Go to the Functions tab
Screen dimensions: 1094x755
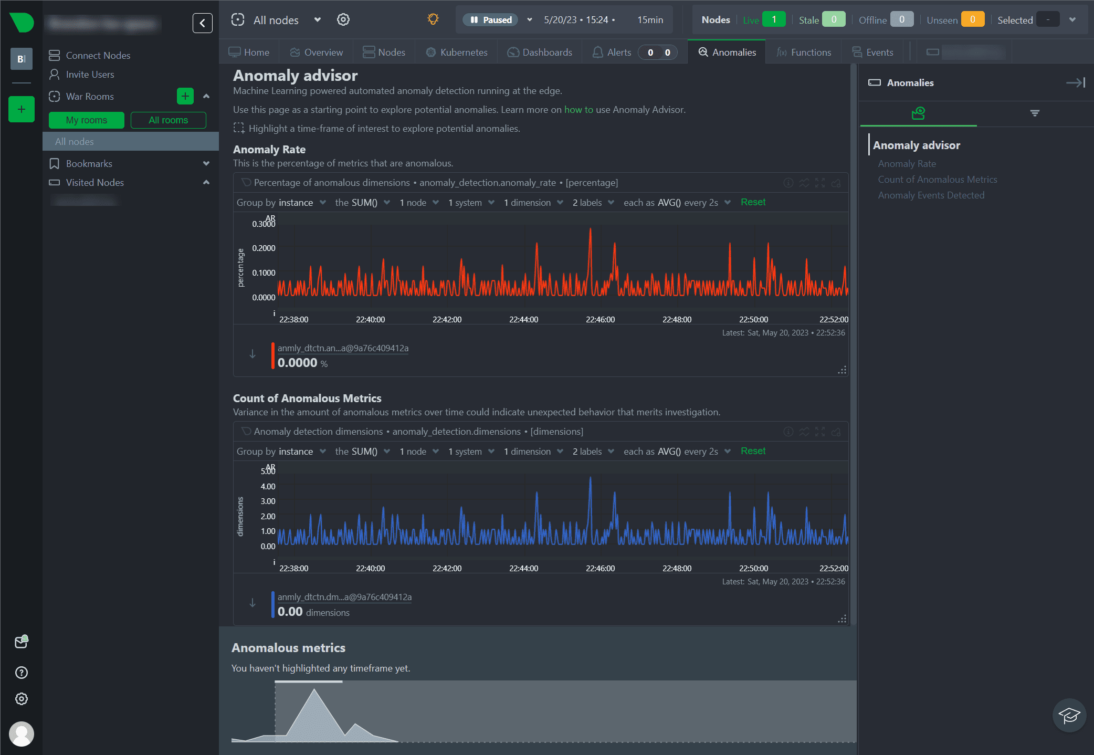(804, 53)
